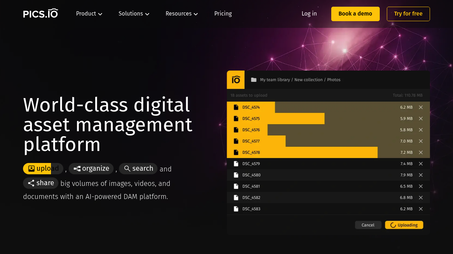This screenshot has width=453, height=254.
Task: Click the upload pill icon below the headline
Action: pyautogui.click(x=32, y=169)
